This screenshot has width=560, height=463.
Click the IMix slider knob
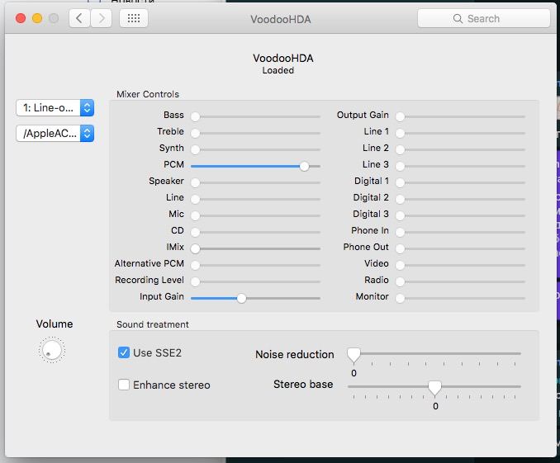tap(196, 248)
